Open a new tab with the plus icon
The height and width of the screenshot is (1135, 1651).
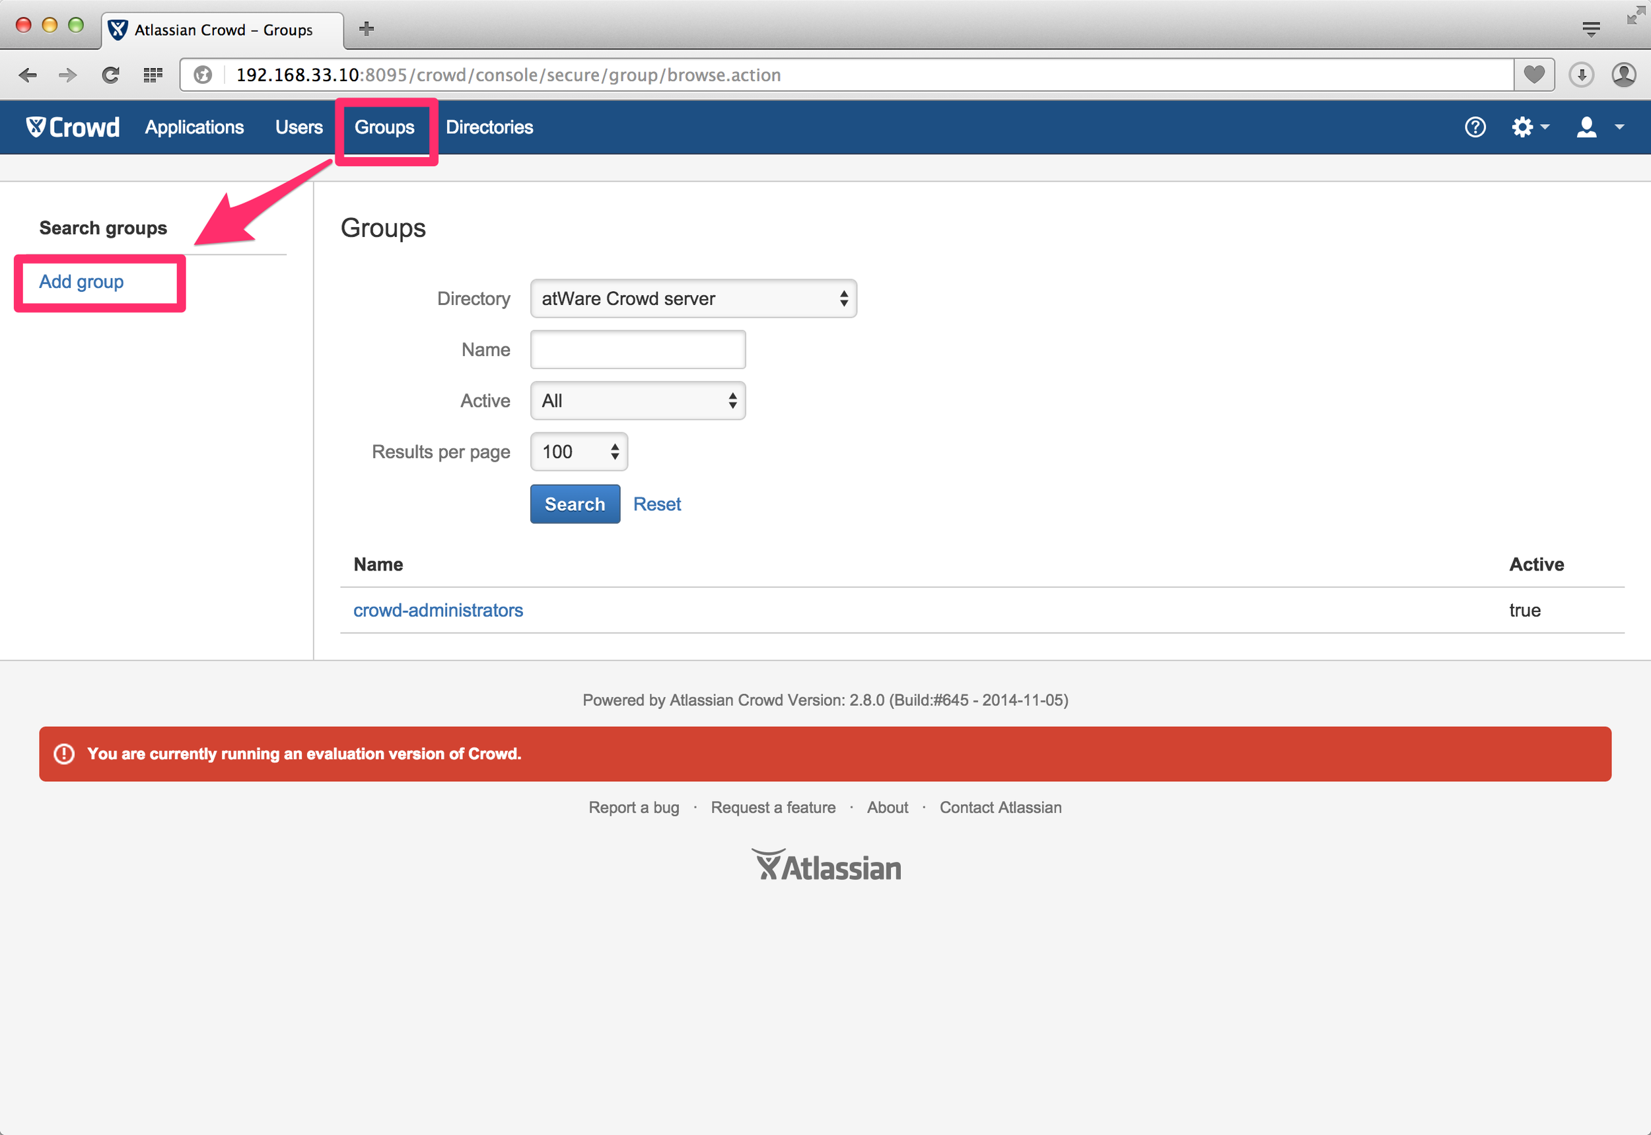pyautogui.click(x=367, y=28)
